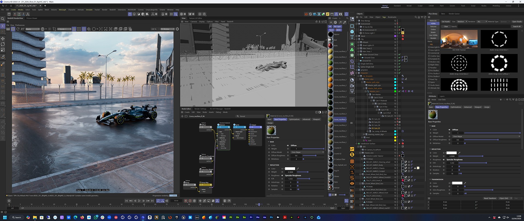
Task: Click the Search All button
Action: (x=517, y=26)
